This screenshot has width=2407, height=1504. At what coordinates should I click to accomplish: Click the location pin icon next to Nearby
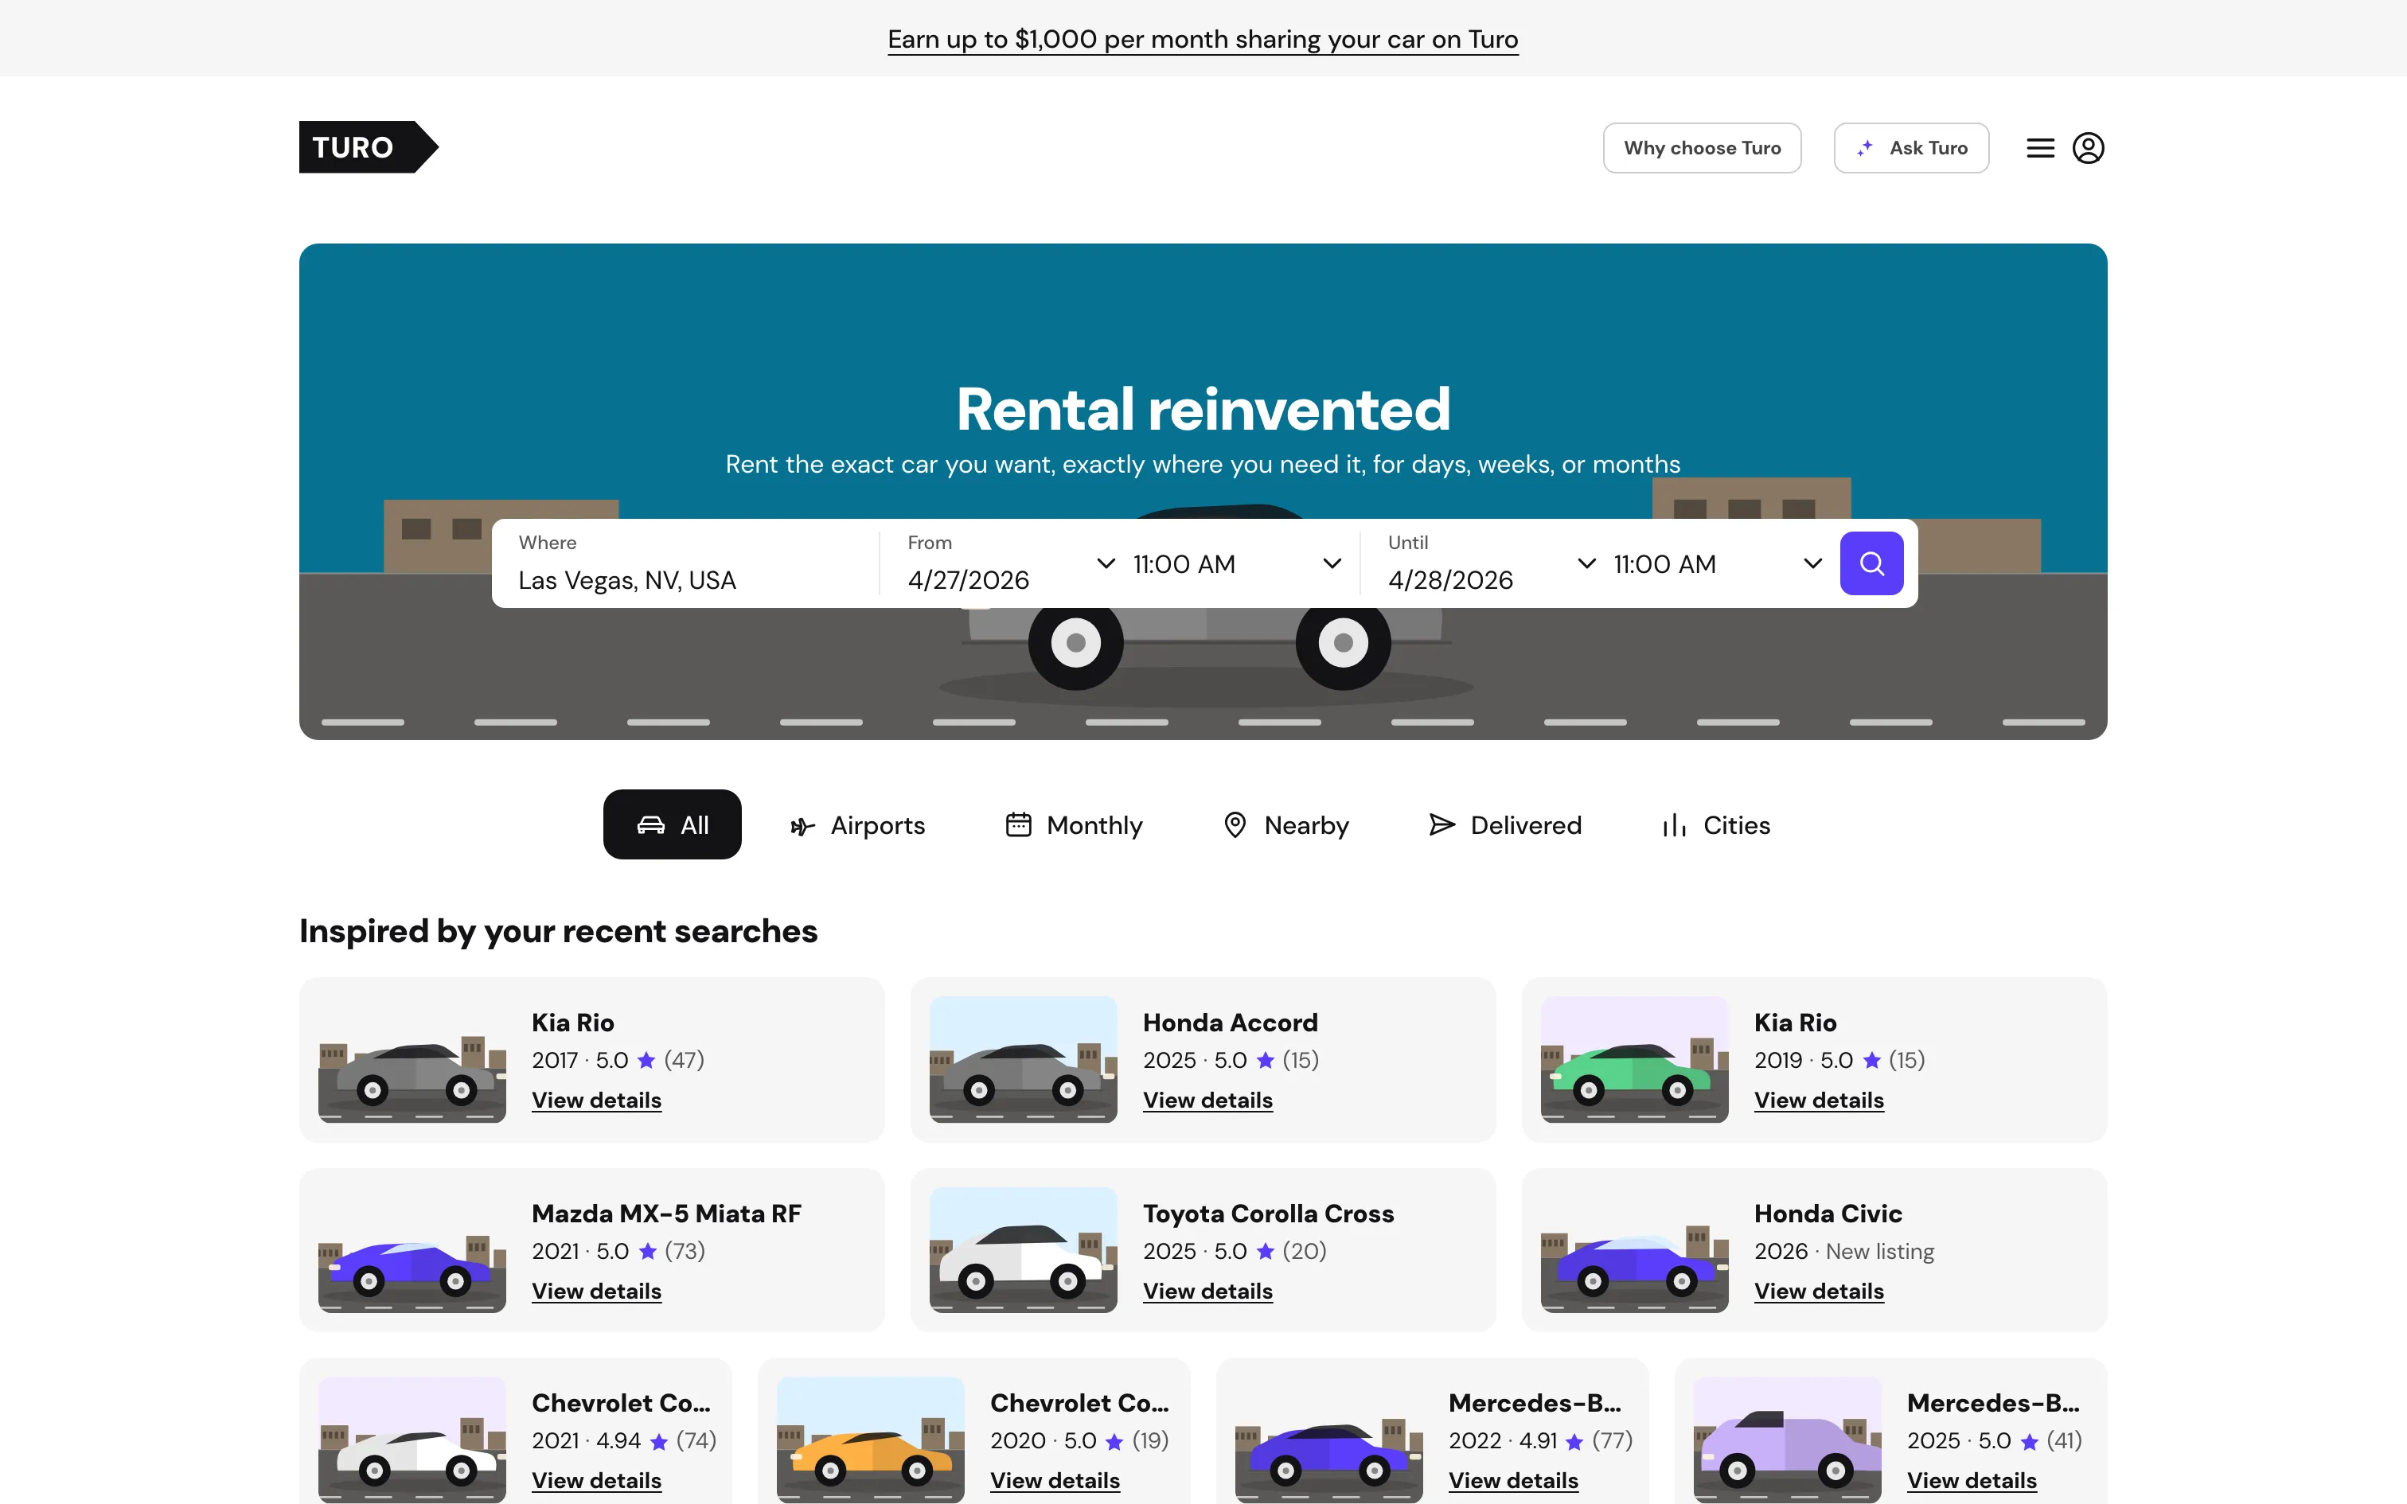click(1235, 824)
